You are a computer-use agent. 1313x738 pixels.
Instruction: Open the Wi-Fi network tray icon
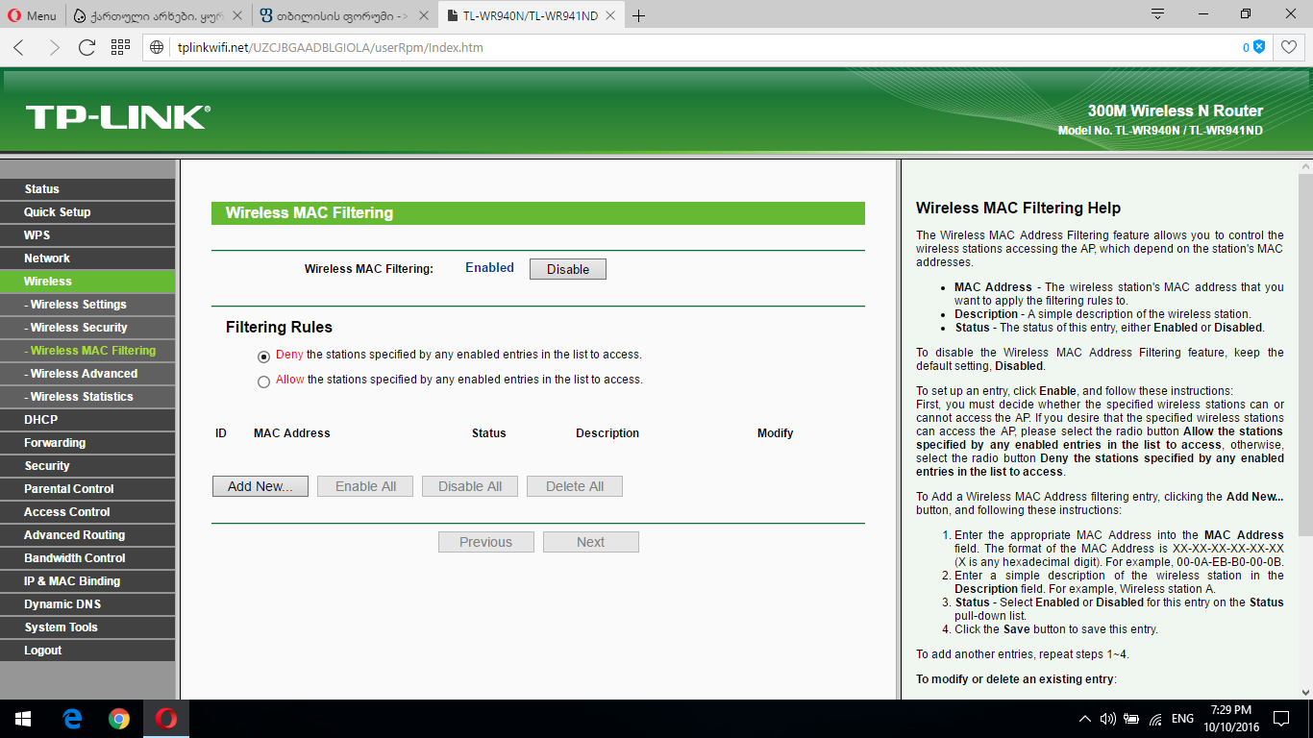click(x=1155, y=719)
